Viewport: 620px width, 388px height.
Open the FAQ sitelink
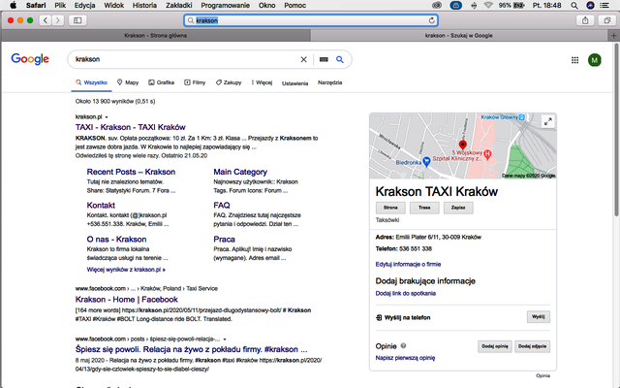pyautogui.click(x=222, y=205)
